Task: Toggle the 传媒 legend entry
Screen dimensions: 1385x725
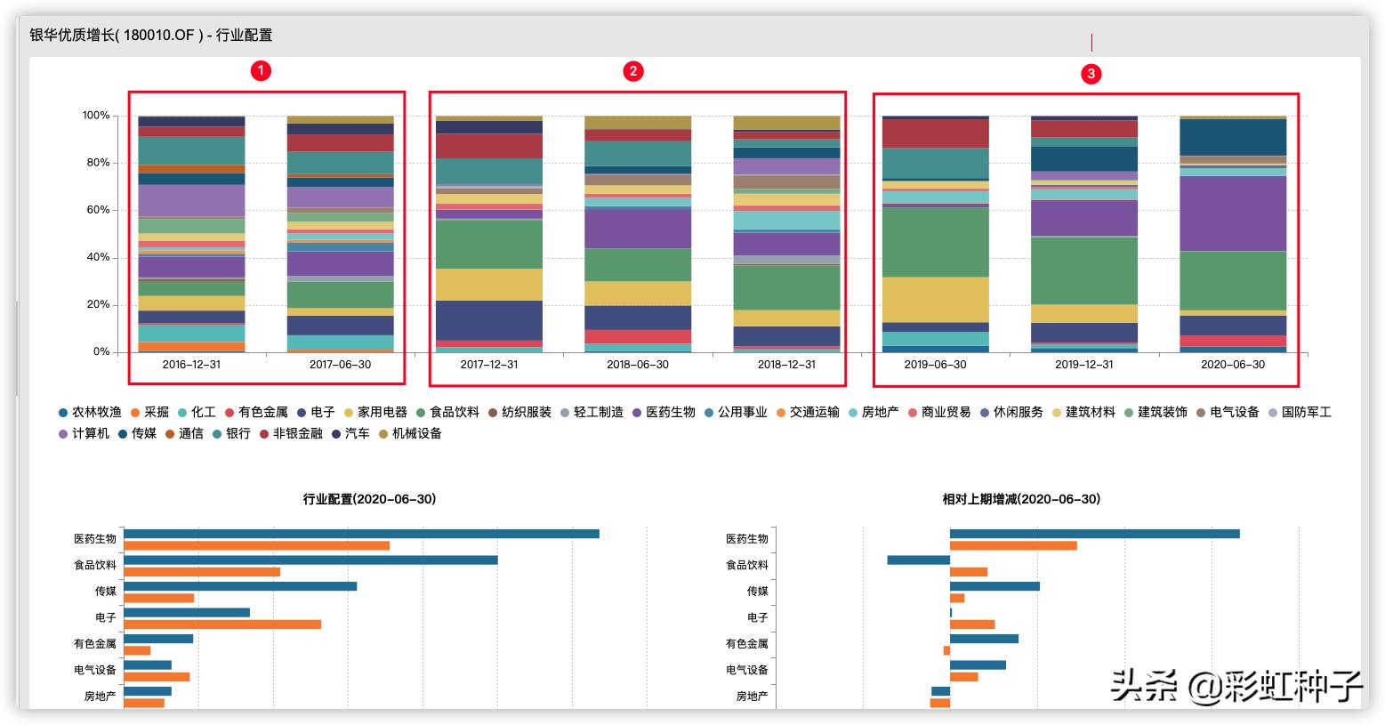Action: [137, 434]
